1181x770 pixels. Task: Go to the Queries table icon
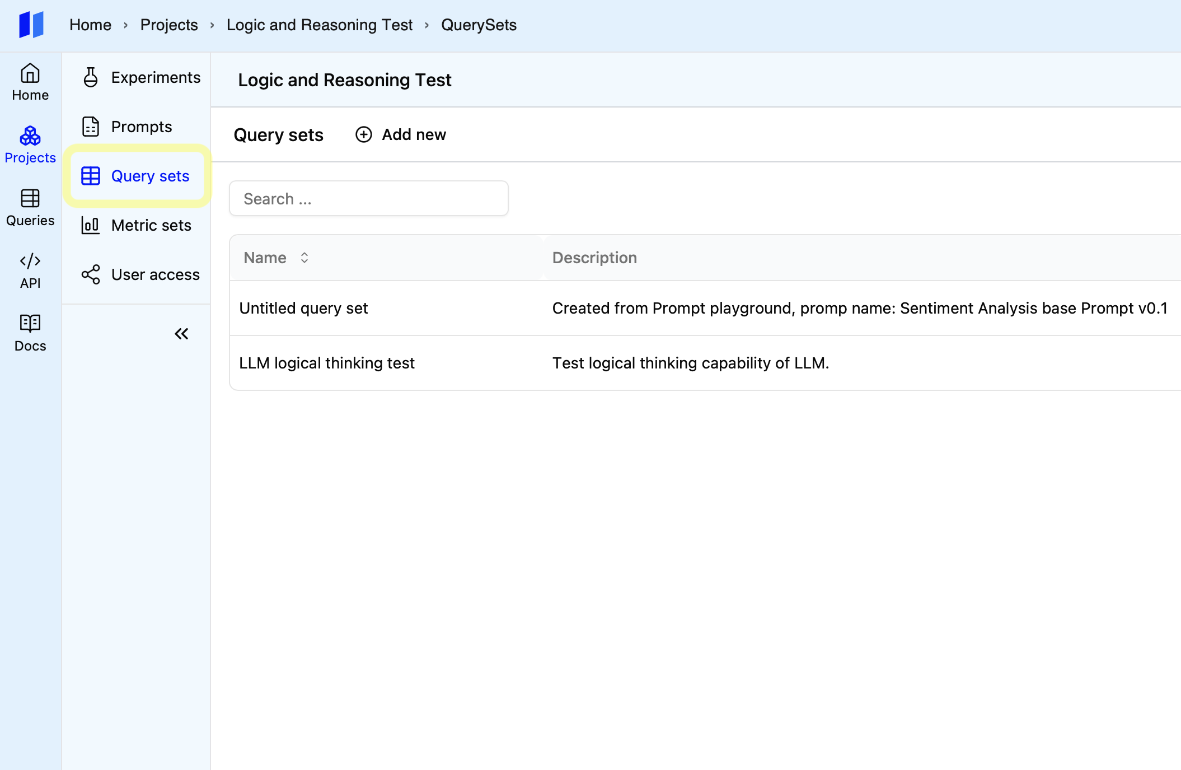[30, 199]
